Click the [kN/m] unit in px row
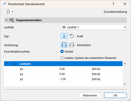131x101 pixels. [x=96, y=69]
